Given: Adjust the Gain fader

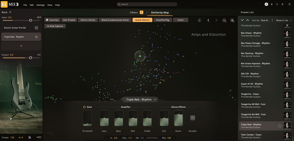Looking at the screenshot, I should click(104, 118).
